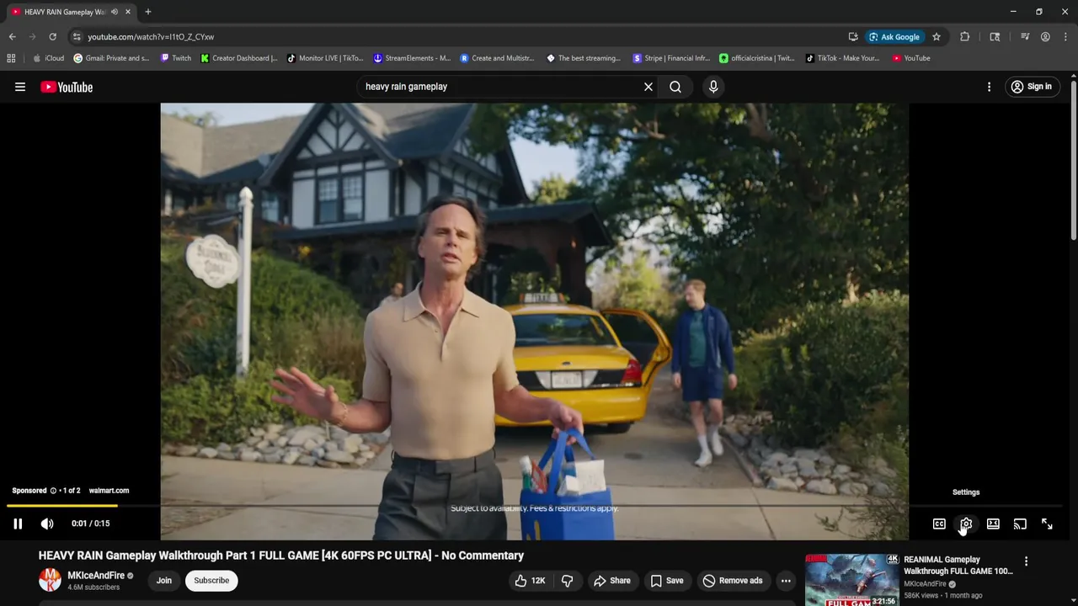Run search with the magnifier button
This screenshot has height=606, width=1078.
pos(675,87)
